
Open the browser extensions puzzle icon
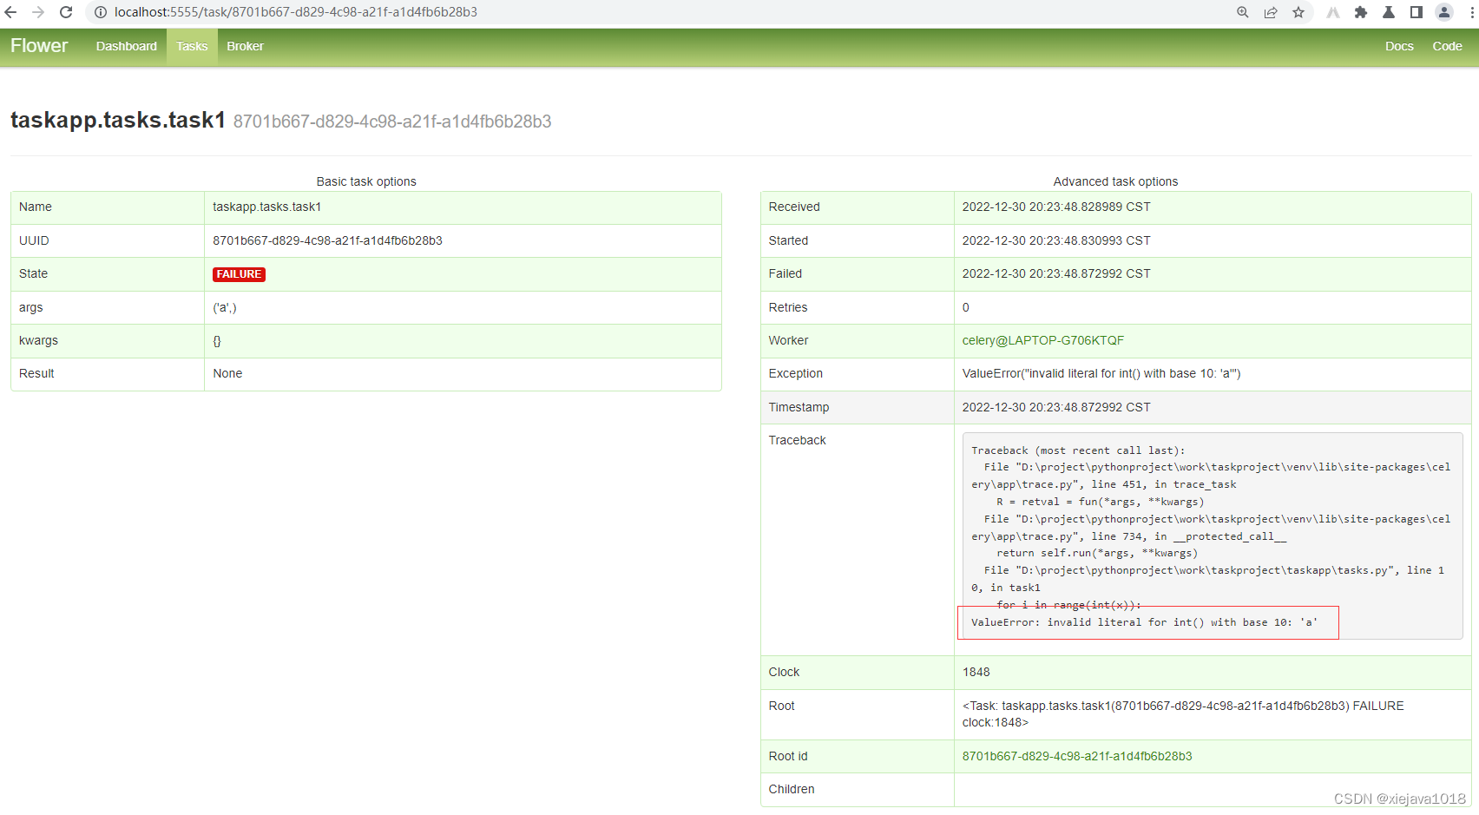[x=1361, y=12]
